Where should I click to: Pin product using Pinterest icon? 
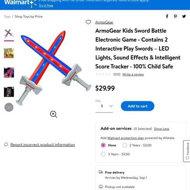175,16
